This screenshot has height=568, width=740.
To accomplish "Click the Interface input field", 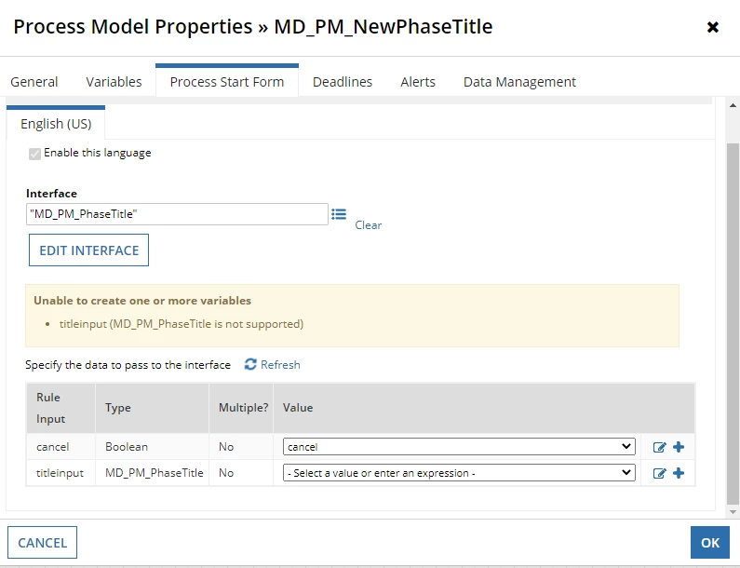I will (178, 214).
